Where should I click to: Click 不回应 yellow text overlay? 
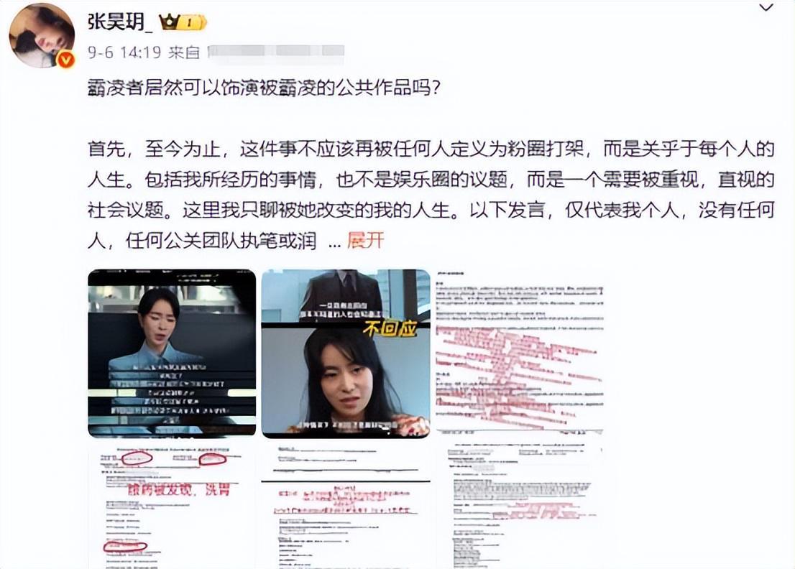(x=390, y=329)
